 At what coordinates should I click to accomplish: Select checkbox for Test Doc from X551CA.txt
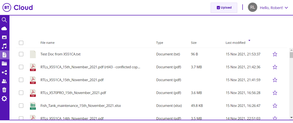[21, 54]
